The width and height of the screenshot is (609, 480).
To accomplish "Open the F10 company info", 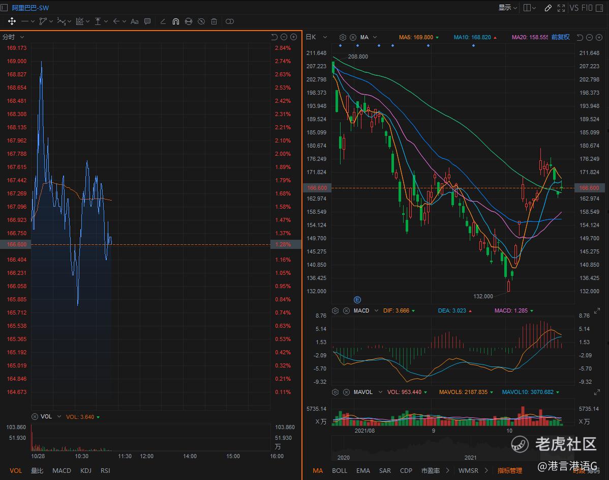I will [x=587, y=8].
